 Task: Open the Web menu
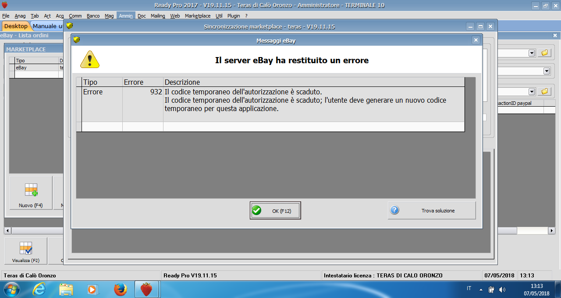tap(175, 16)
